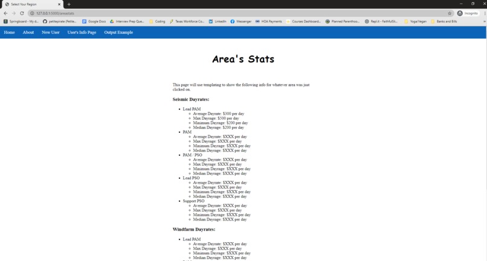This screenshot has height=261, width=487.
Task: Open the Chrome three-dot menu
Action: 485,13
